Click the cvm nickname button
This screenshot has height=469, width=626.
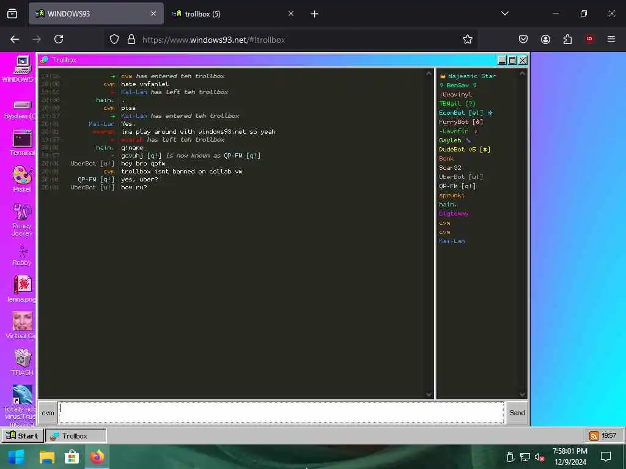coord(48,413)
